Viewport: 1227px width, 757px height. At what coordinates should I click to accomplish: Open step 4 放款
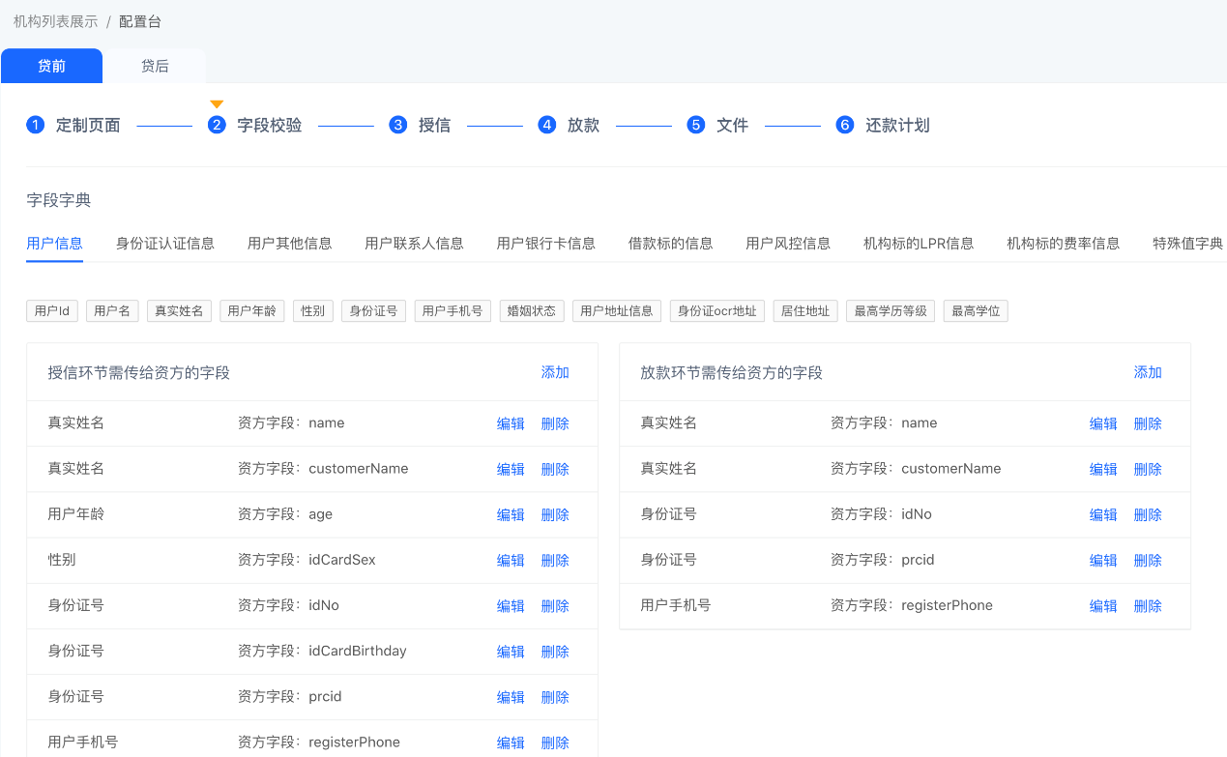point(570,125)
